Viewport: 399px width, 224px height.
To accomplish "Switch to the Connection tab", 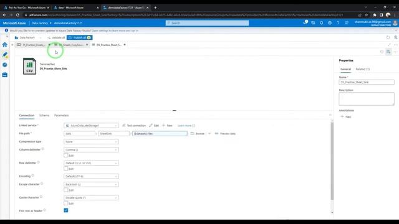I will click(x=26, y=115).
